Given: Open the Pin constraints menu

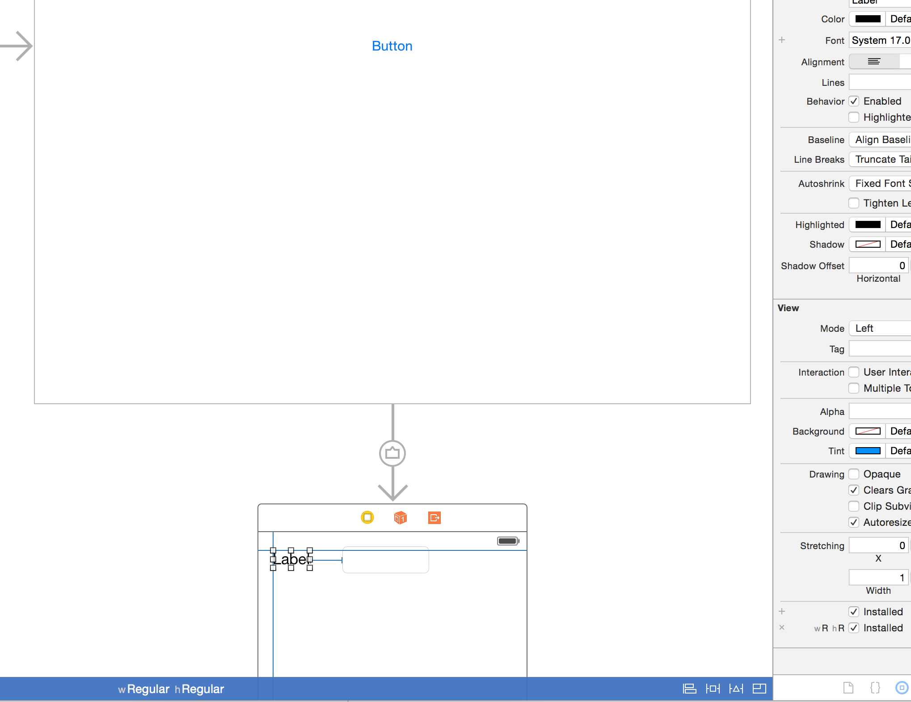Looking at the screenshot, I should 713,689.
